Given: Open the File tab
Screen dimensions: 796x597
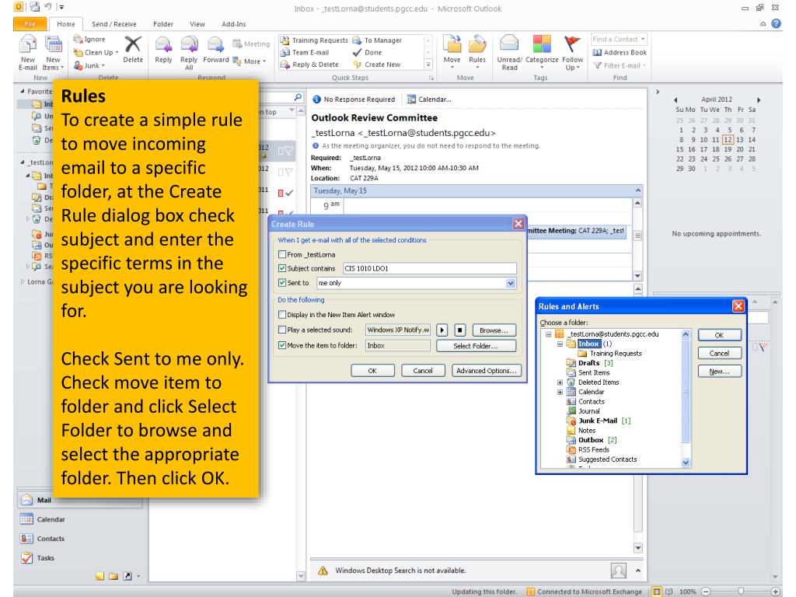Looking at the screenshot, I should coord(30,24).
